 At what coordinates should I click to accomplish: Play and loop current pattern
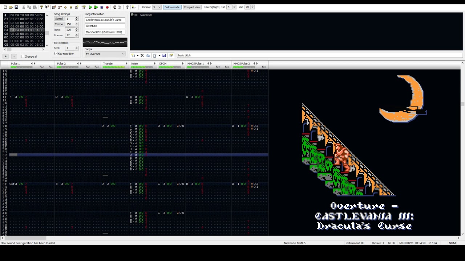pos(96,7)
